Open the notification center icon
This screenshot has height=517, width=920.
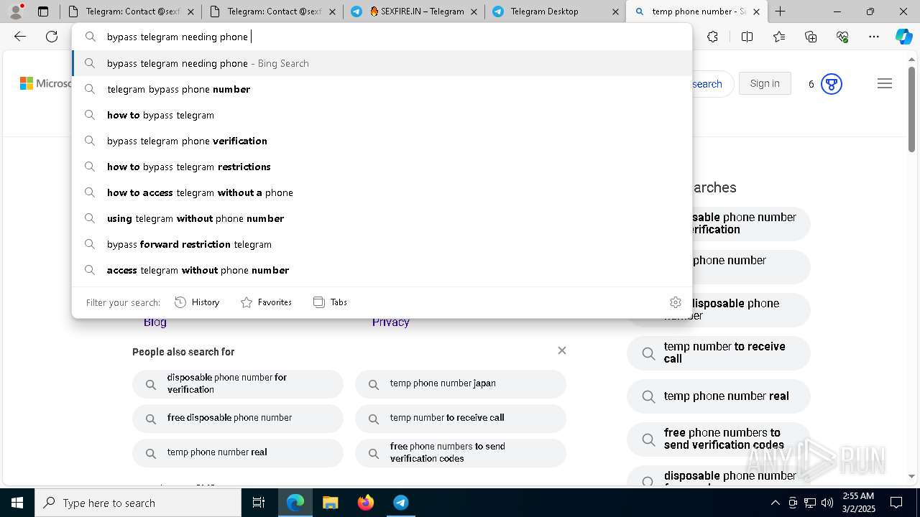pos(896,503)
